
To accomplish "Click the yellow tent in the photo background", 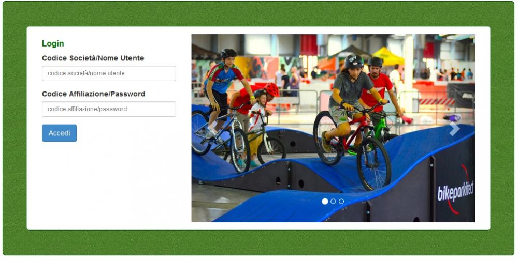I will 387,56.
